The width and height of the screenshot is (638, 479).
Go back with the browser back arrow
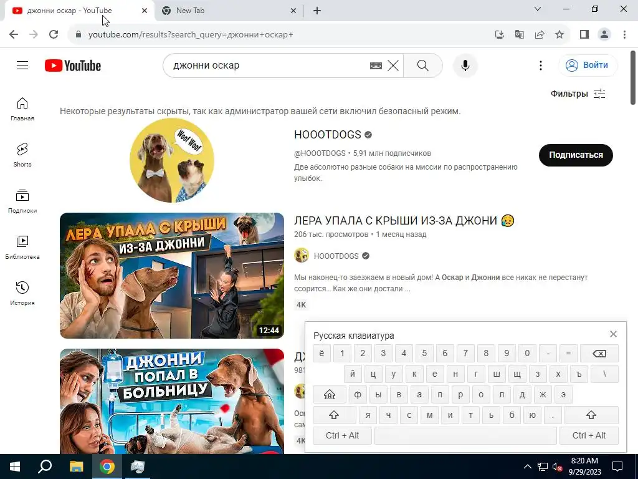click(x=14, y=35)
